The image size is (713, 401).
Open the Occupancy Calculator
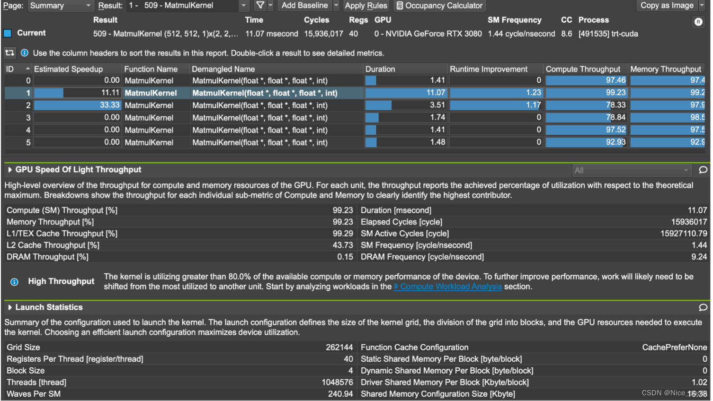[439, 6]
